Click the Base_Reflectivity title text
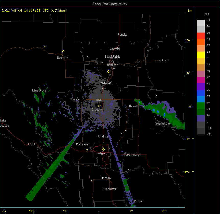The width and height of the screenshot is (220, 214). coord(110,4)
